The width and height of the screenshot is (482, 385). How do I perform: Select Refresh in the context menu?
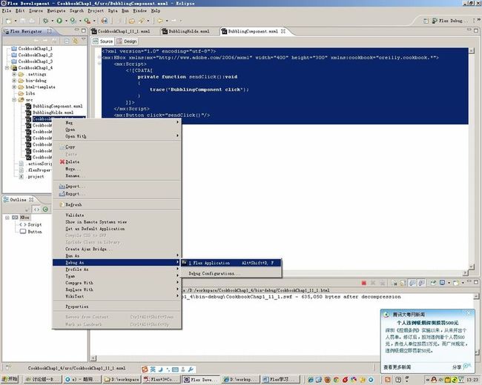tap(117, 205)
